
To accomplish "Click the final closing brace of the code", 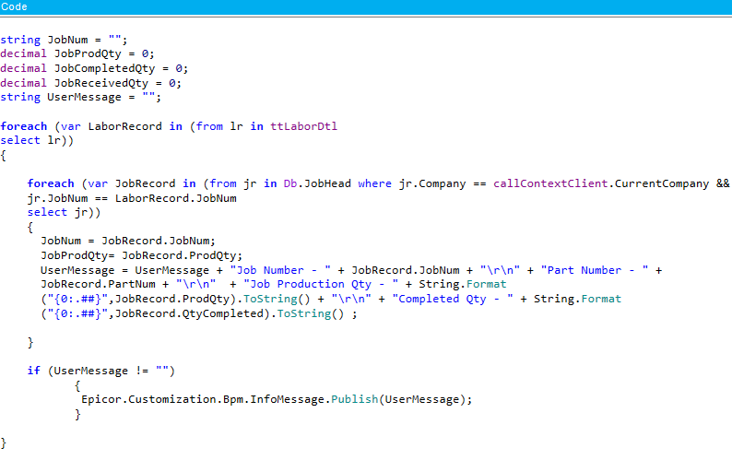I will tap(4, 442).
